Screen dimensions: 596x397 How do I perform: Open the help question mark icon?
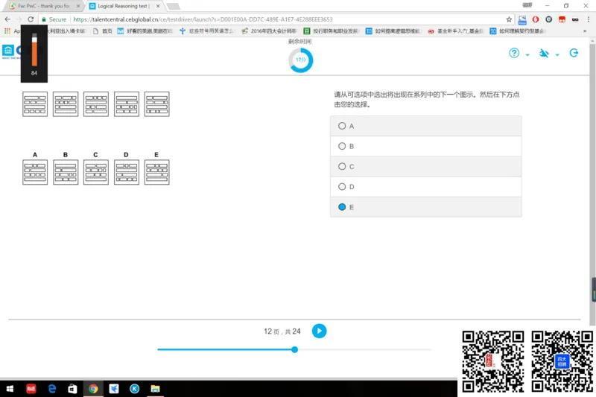[x=514, y=53]
